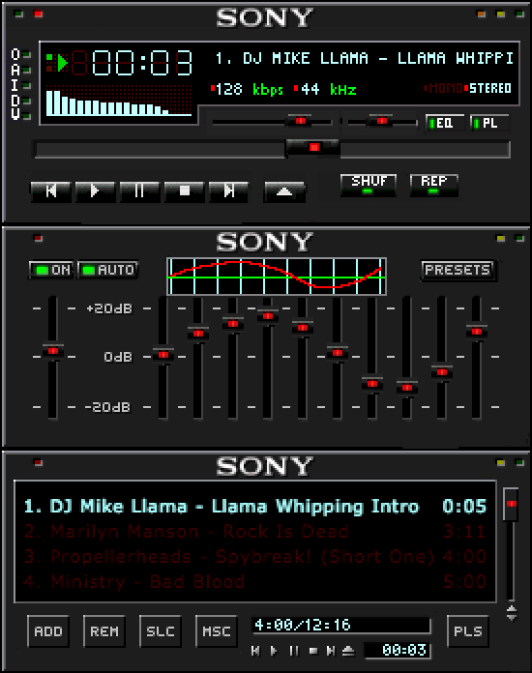532x673 pixels.
Task: Click playlist total time 4:00/12:16 field
Action: point(340,625)
